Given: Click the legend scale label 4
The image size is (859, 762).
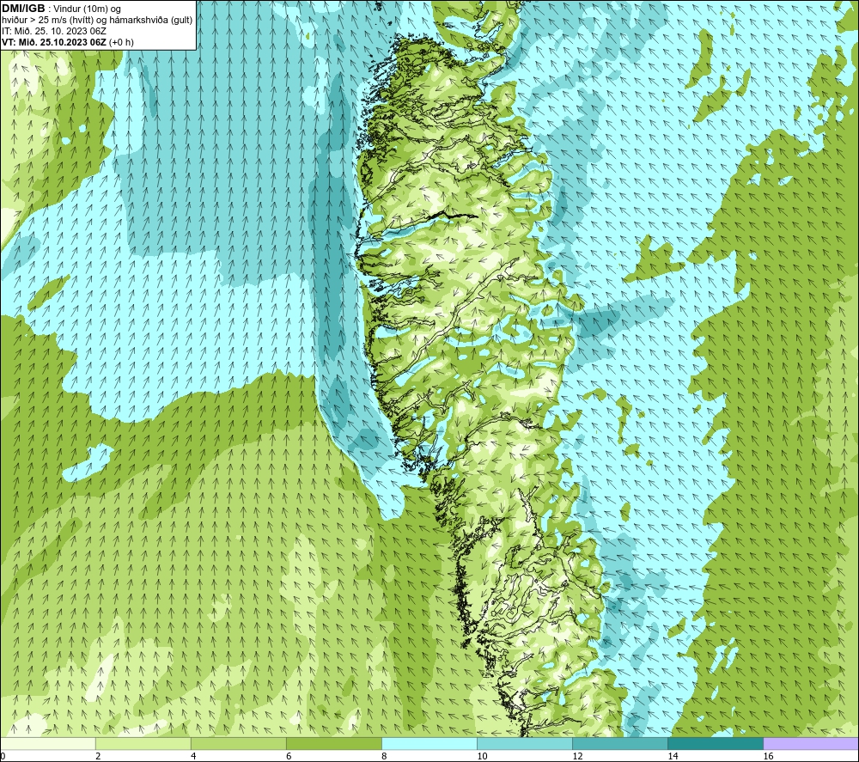Looking at the screenshot, I should pyautogui.click(x=193, y=757).
